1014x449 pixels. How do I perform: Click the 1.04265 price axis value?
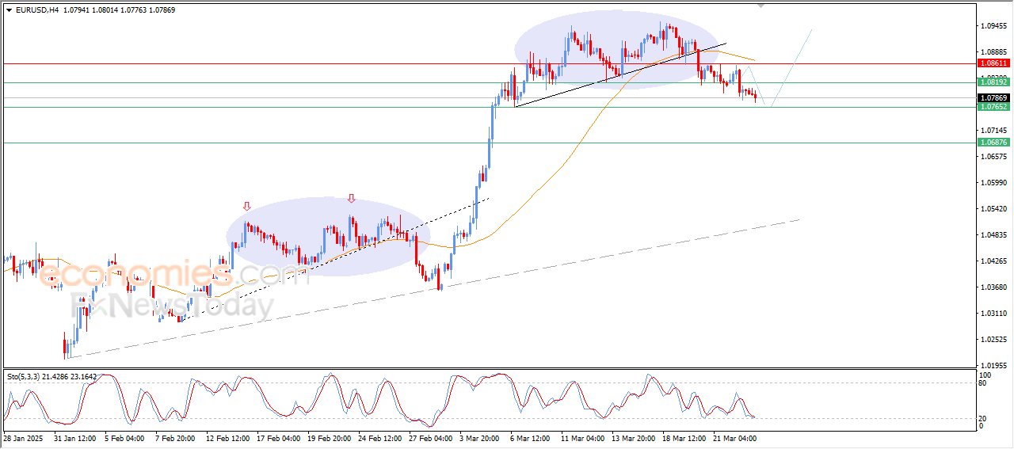(x=993, y=261)
